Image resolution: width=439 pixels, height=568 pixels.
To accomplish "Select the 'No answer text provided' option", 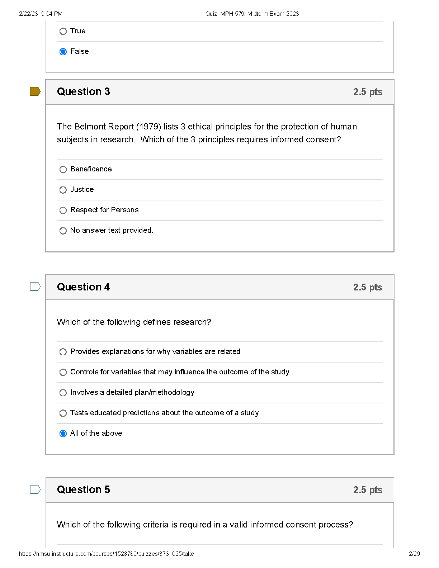I will pos(63,231).
